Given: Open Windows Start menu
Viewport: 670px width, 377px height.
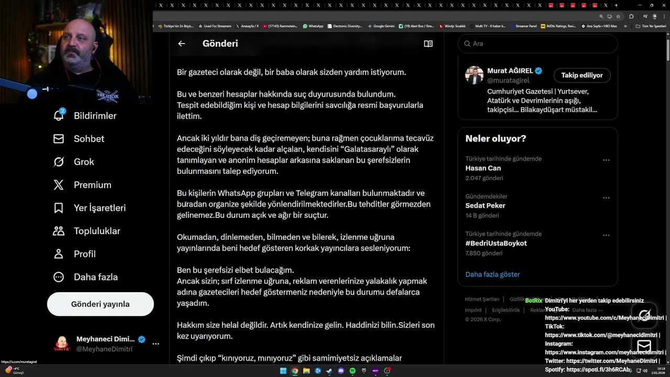Looking at the screenshot, I should [283, 371].
